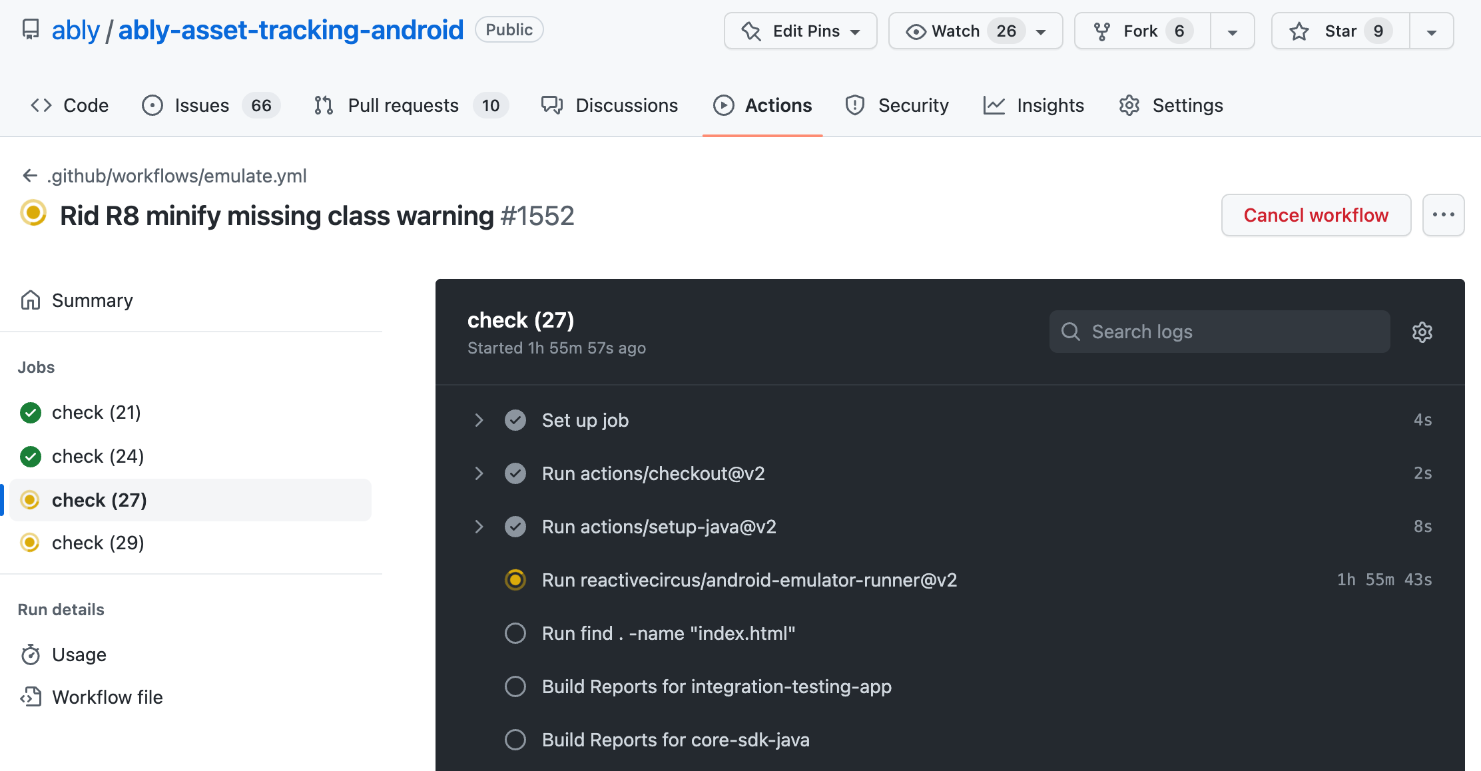
Task: Expand the Run actions/setup-java@v2 log
Action: coord(479,527)
